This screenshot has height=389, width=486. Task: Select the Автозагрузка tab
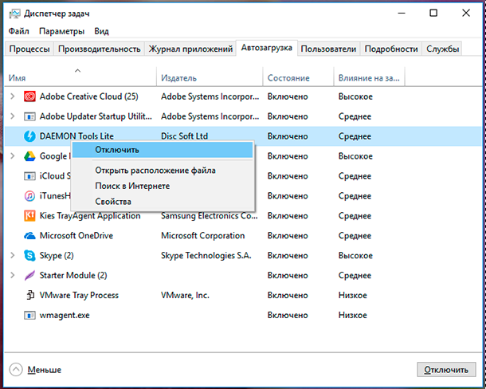(267, 48)
